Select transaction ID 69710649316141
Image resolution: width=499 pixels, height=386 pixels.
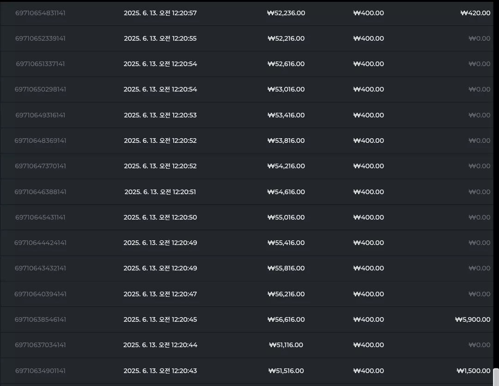(x=40, y=115)
